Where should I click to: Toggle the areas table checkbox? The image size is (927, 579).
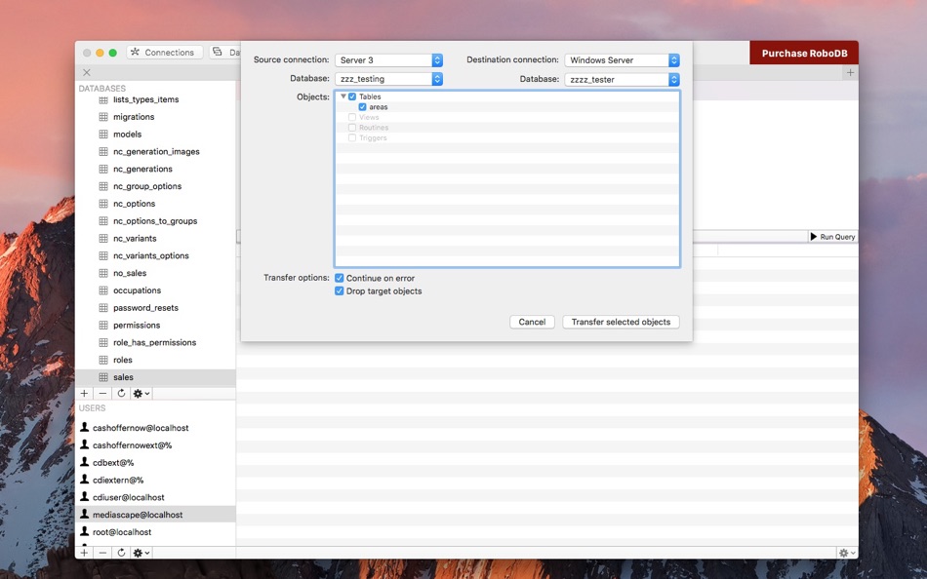point(362,107)
